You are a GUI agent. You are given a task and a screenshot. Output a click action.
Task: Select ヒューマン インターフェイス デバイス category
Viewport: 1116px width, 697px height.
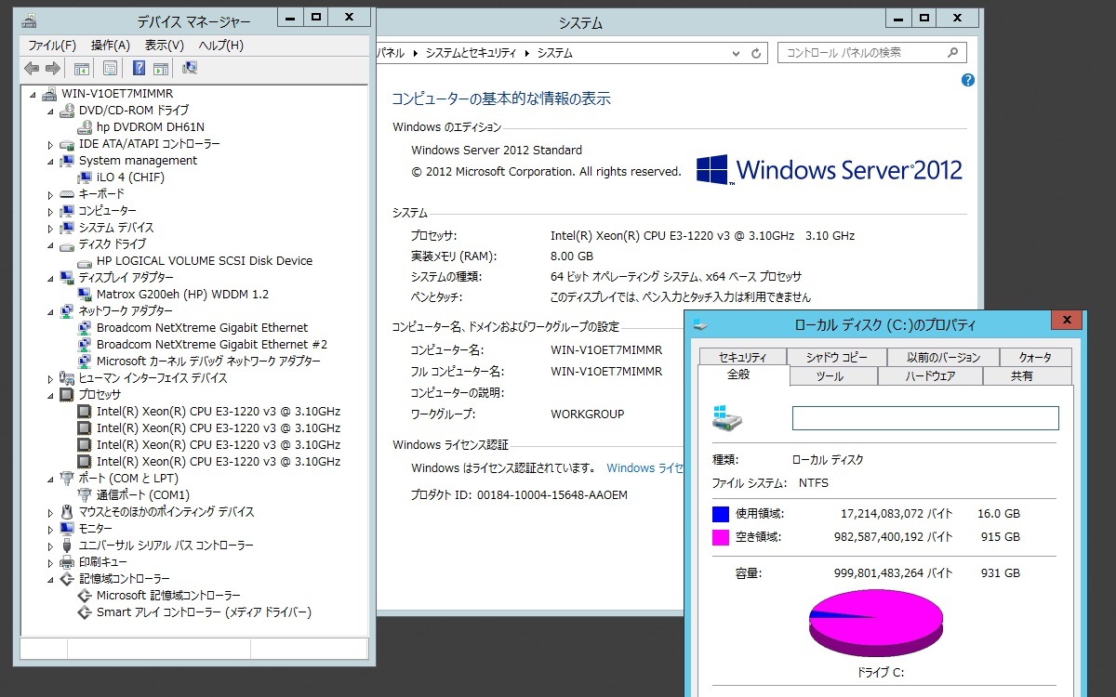pos(153,378)
